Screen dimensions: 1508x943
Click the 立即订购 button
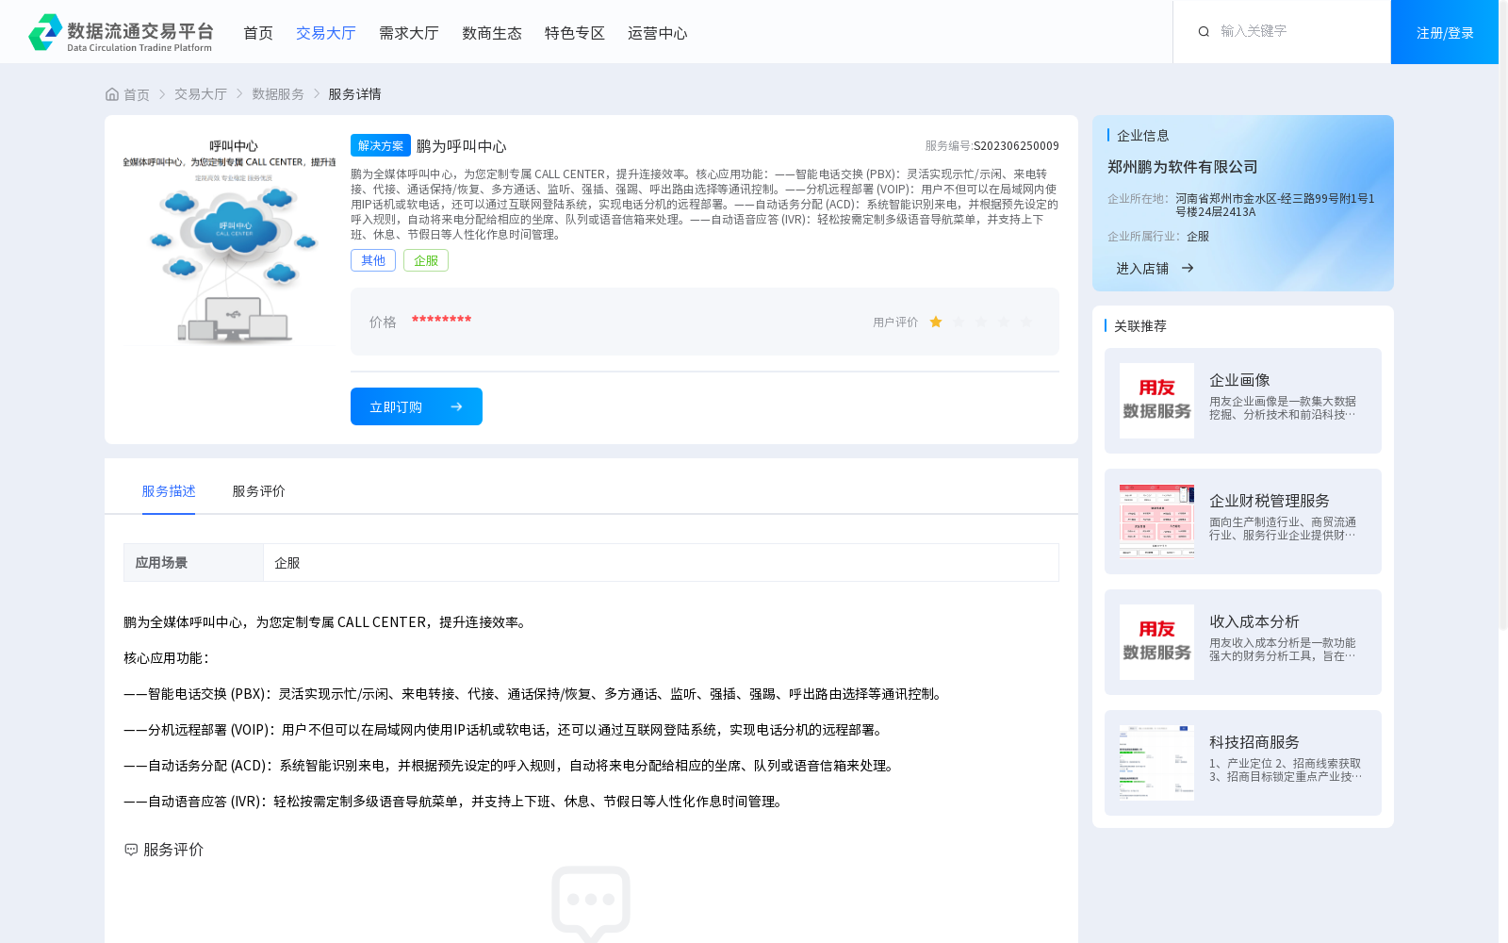pyautogui.click(x=417, y=406)
